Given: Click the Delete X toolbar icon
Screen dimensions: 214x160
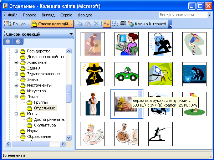Looking at the screenshot, I should click(x=96, y=24).
